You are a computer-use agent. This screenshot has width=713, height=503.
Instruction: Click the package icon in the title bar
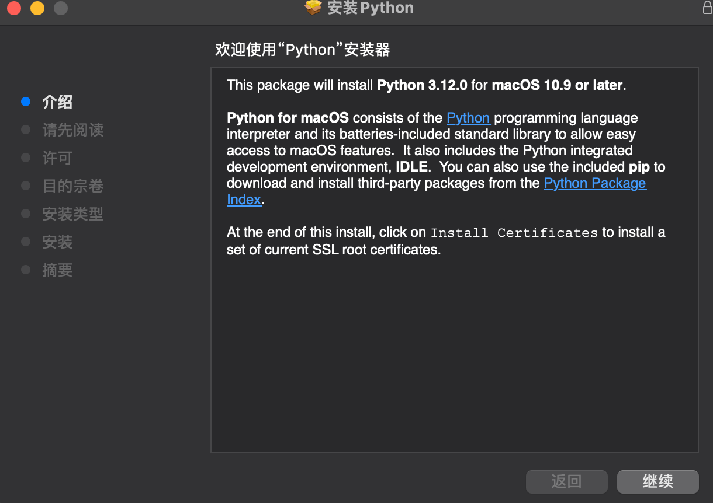pyautogui.click(x=313, y=8)
